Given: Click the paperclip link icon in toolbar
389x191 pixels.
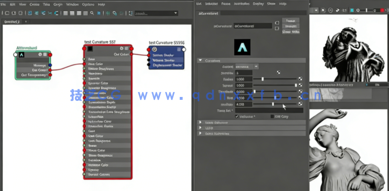Looking at the screenshot, I should 115,13.
